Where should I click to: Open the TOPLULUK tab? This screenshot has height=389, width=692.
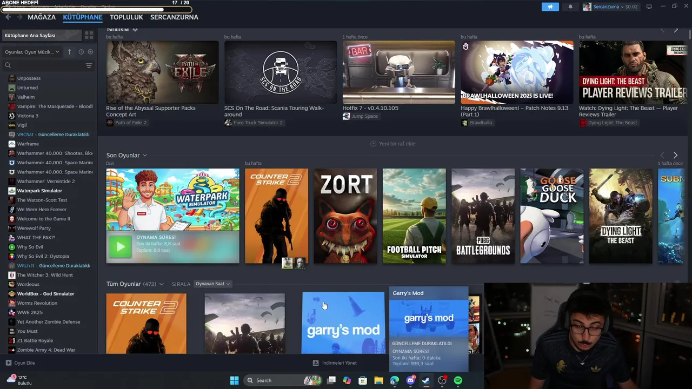point(127,17)
